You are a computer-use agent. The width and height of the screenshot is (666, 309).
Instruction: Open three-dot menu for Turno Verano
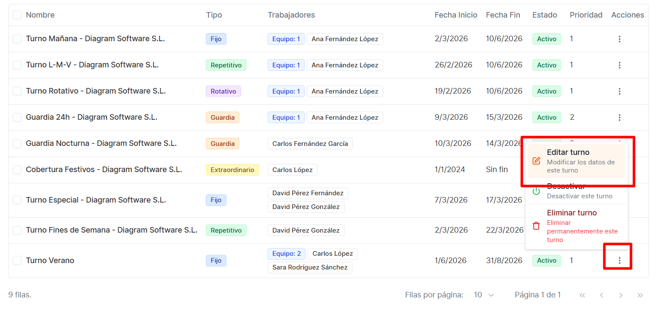(619, 261)
